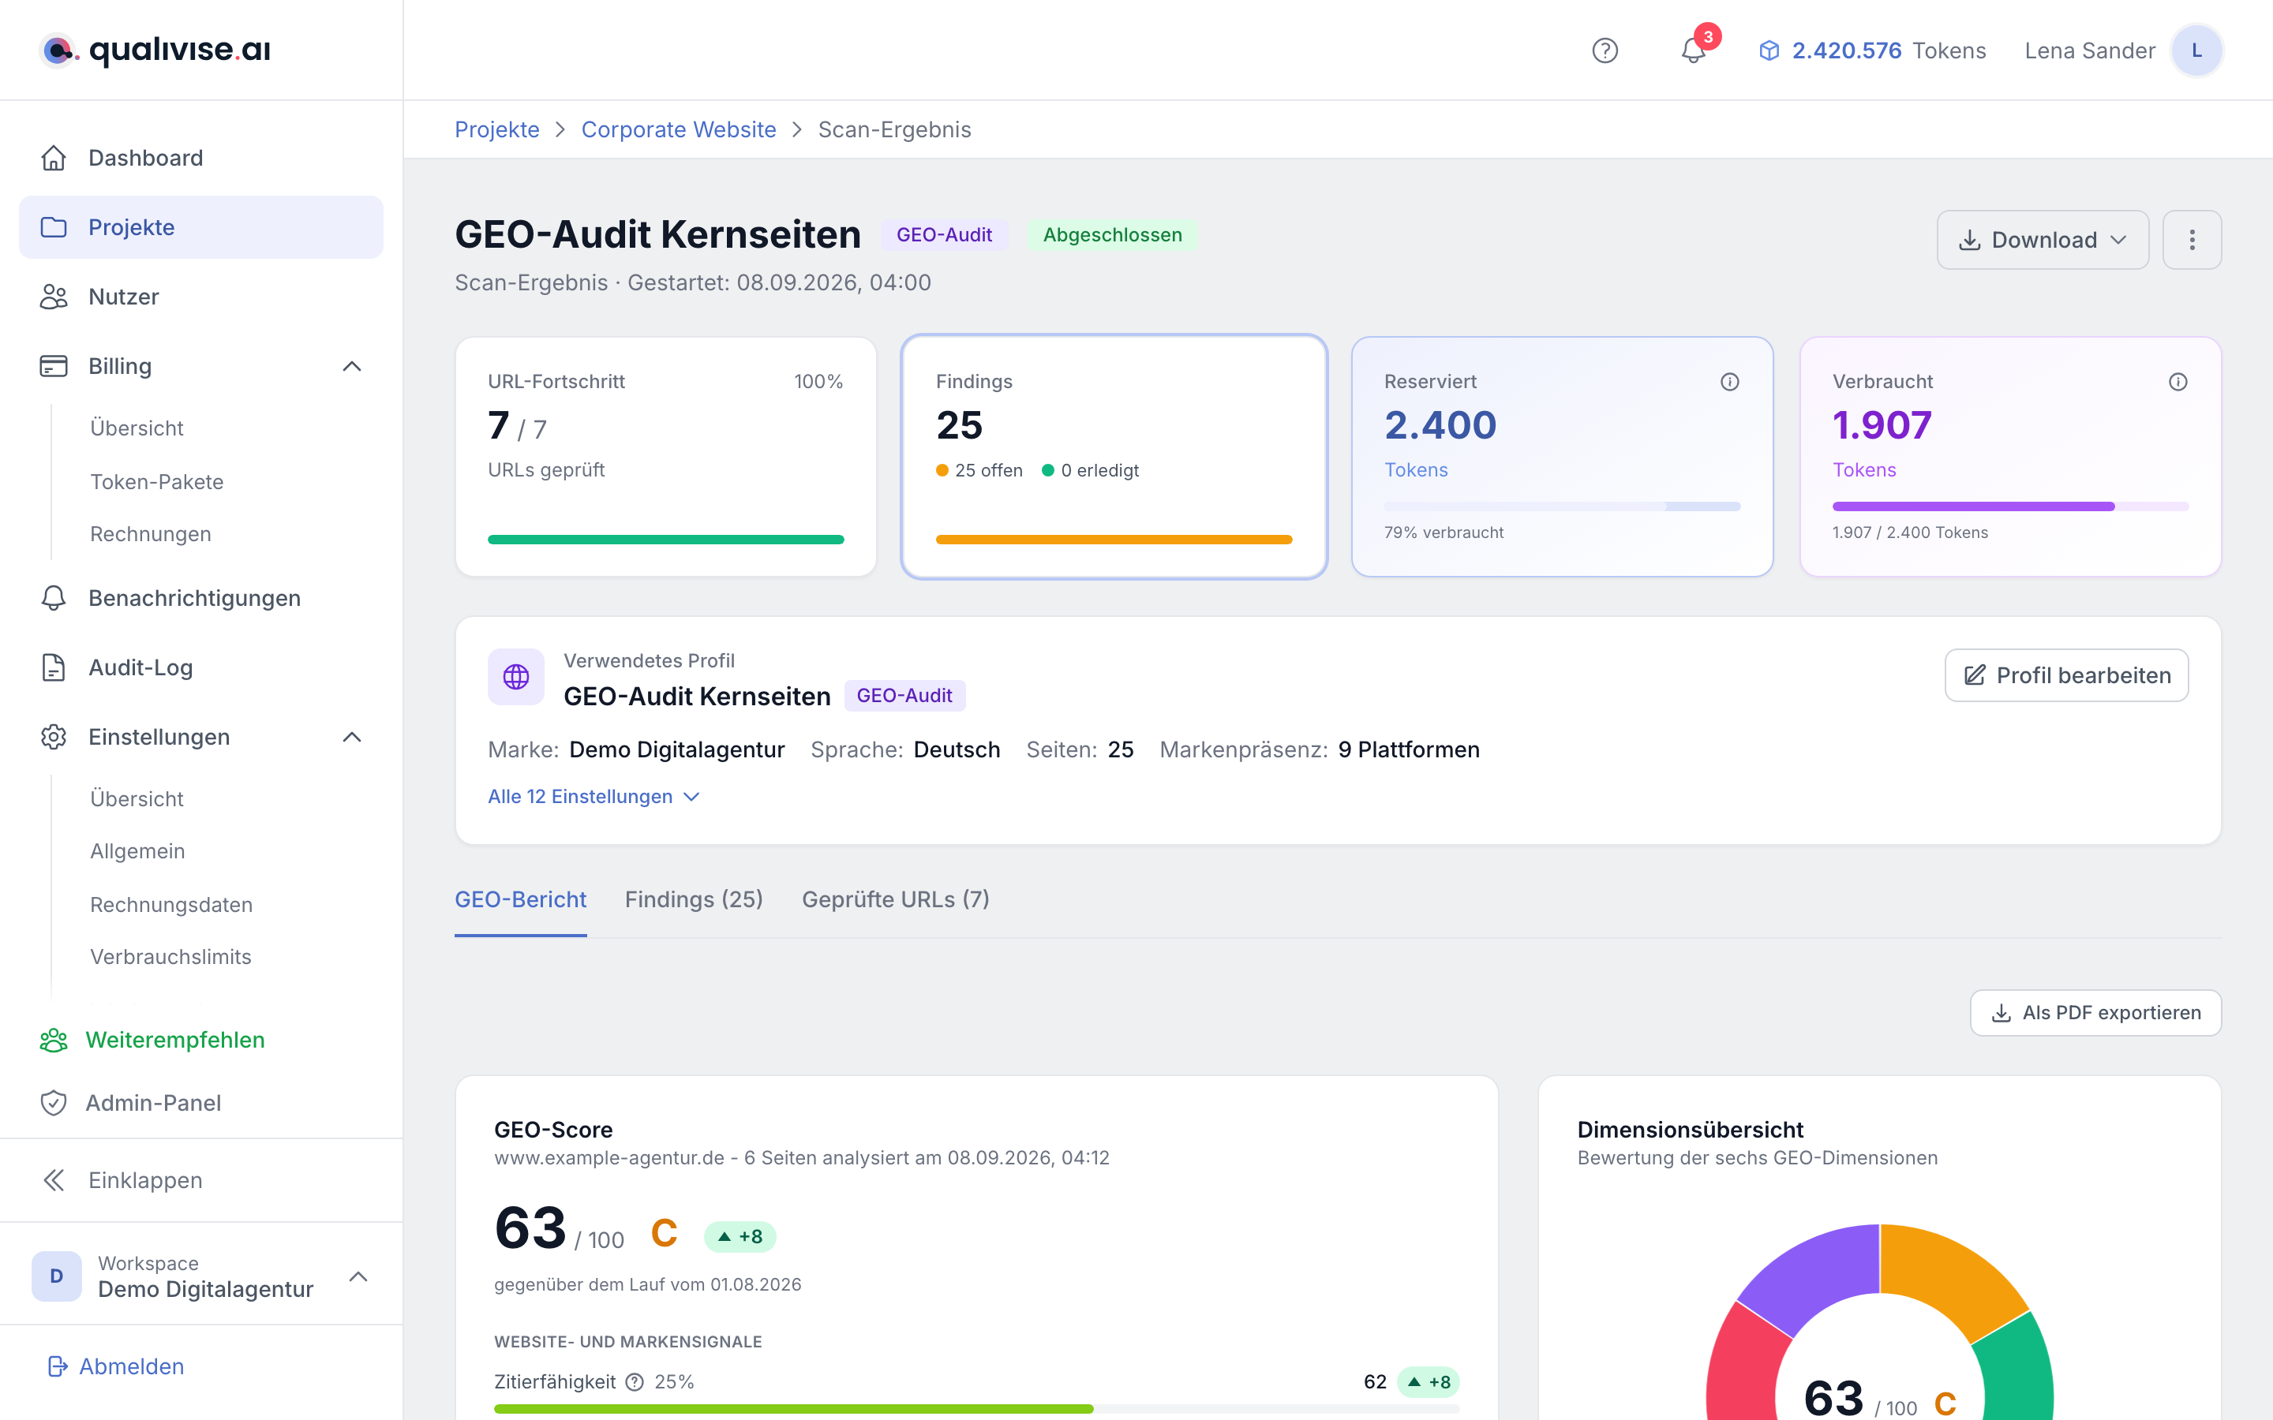Click the green URL-Fortschritt progress bar

(x=665, y=539)
